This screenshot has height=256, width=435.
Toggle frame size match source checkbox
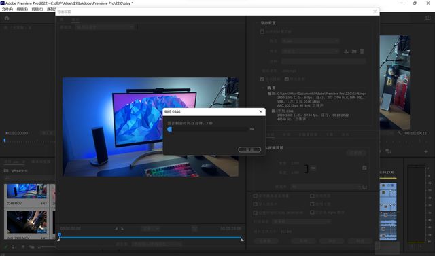pos(364,168)
